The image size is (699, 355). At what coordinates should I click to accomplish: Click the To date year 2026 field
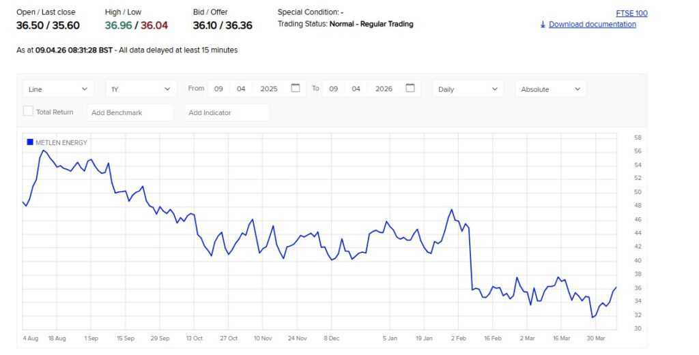[x=384, y=89]
